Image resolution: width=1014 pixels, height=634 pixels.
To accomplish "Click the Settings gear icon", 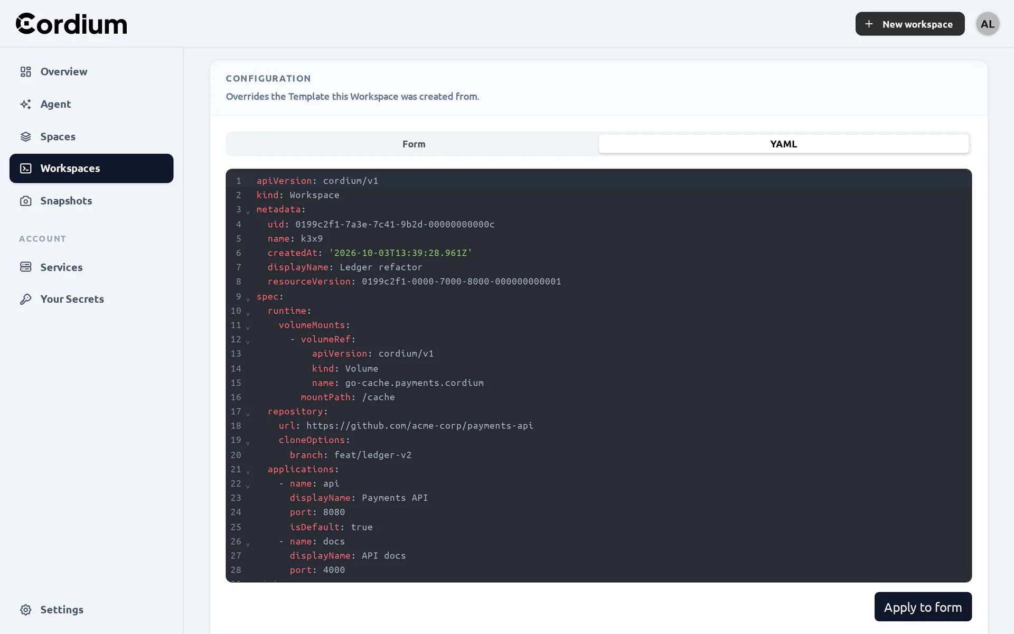I will coord(26,610).
